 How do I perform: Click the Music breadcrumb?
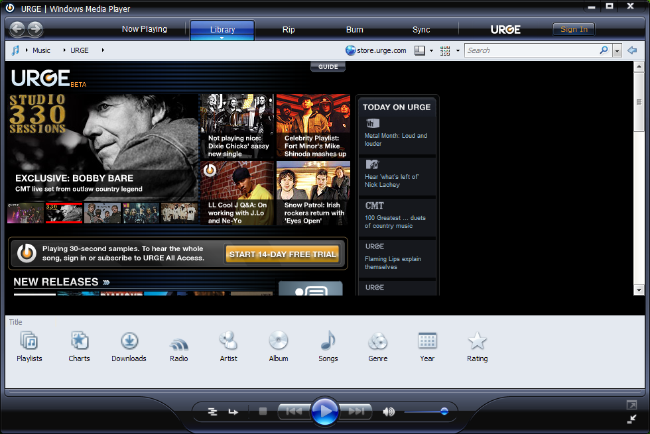[41, 50]
